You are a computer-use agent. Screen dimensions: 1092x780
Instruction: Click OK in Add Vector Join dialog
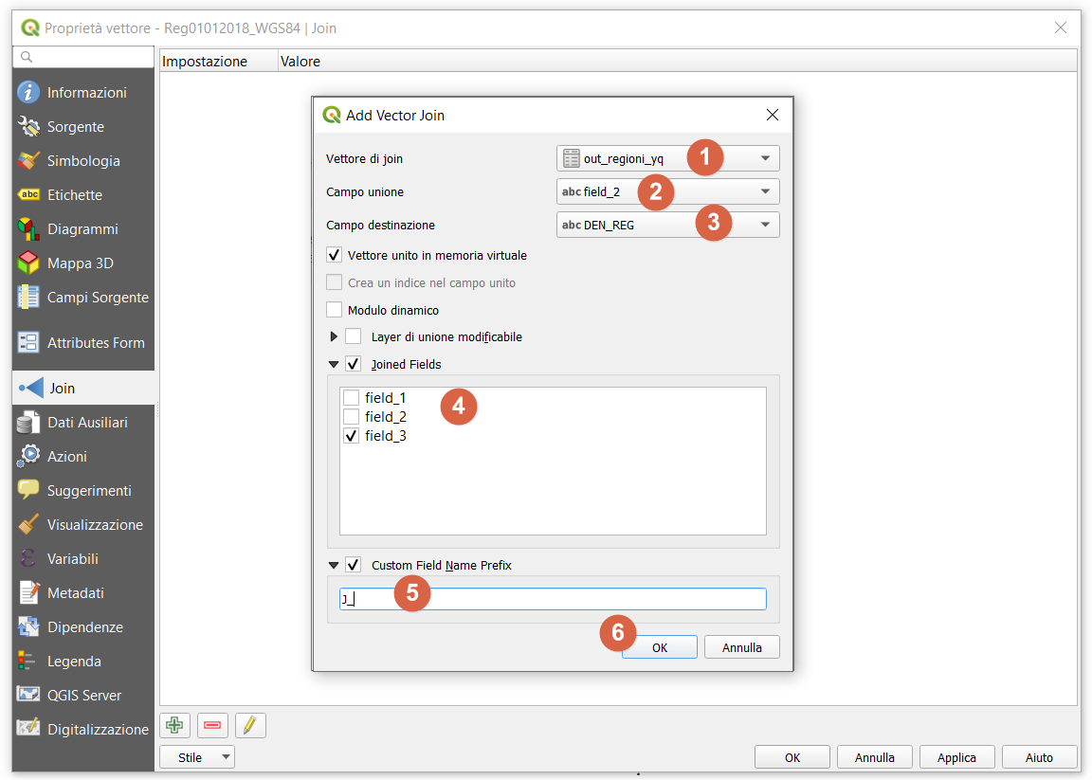pos(660,647)
